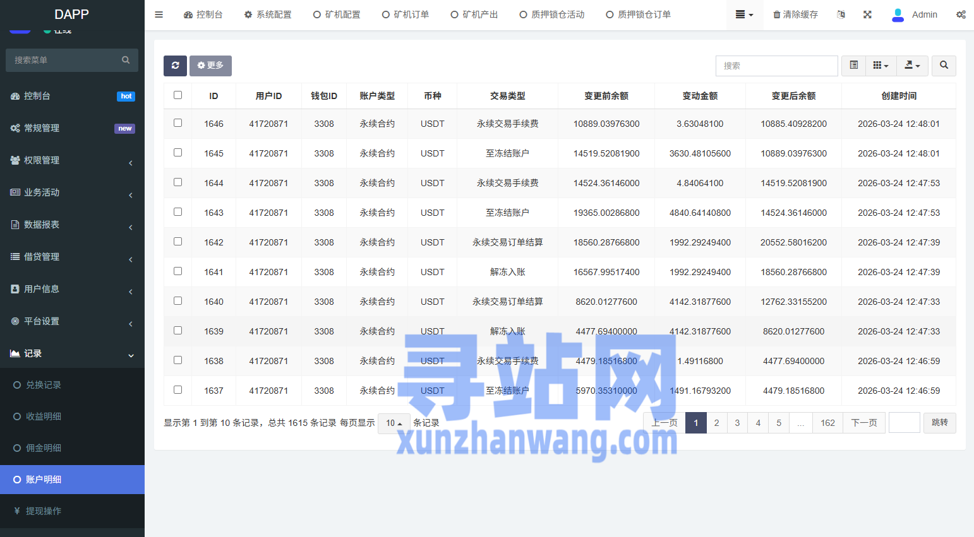Click the refresh table icon button

tap(175, 66)
